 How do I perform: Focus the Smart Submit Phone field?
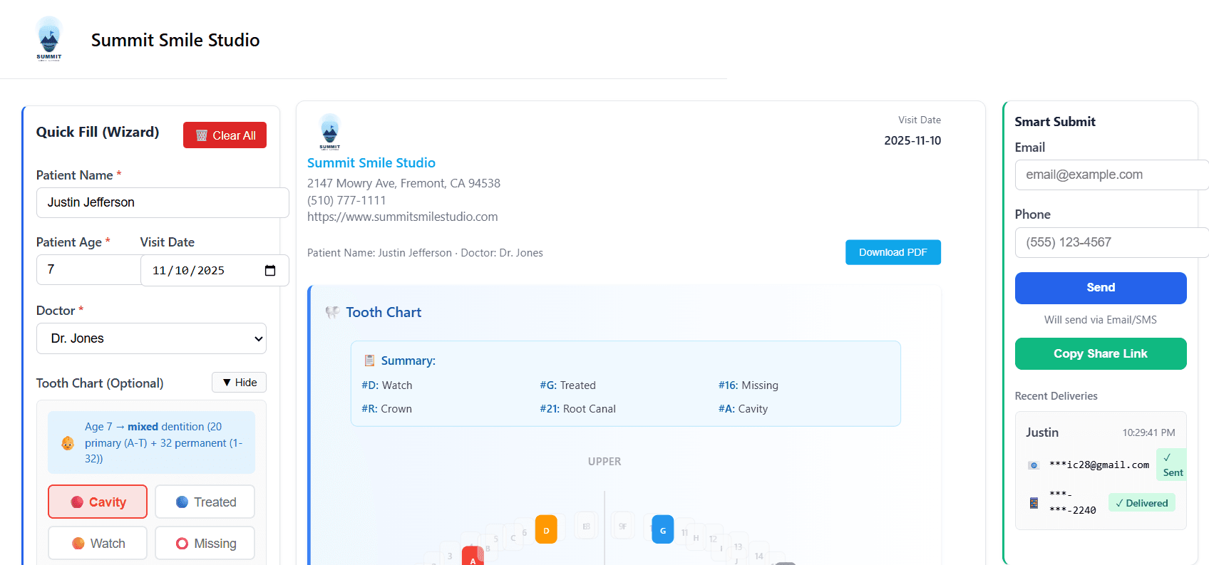click(x=1111, y=242)
